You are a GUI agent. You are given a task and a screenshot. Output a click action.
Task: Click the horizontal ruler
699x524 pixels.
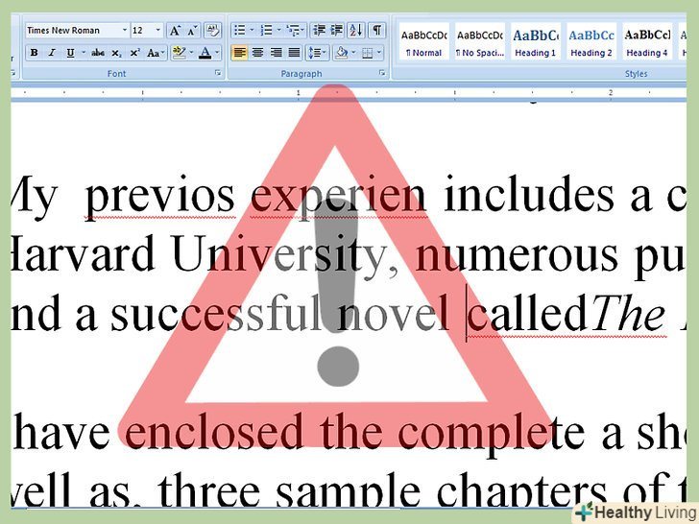click(x=349, y=93)
